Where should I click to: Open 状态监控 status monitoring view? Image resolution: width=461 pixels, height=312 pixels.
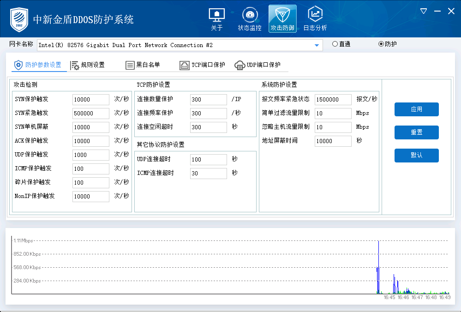tap(250, 19)
